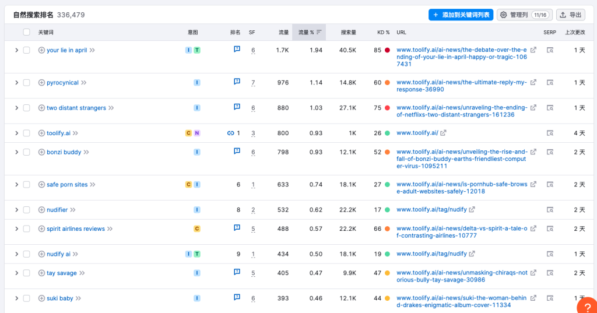
Task: Open external link icon for pyrocynical URL
Action: [533, 82]
